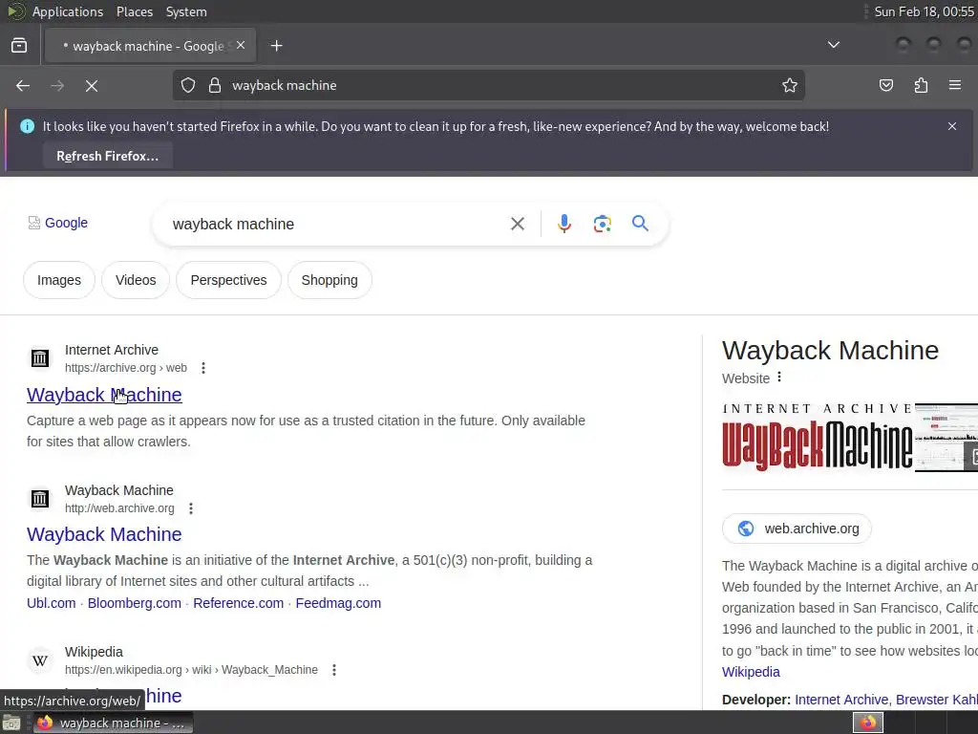Viewport: 978px width, 734px height.
Task: Click the web.archive.org button in knowledge panel
Action: click(x=797, y=529)
